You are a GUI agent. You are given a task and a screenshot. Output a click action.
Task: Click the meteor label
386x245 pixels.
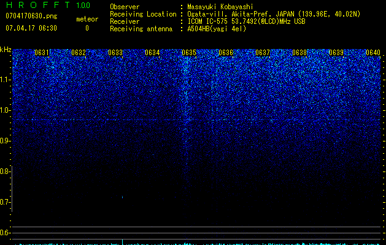coord(87,19)
